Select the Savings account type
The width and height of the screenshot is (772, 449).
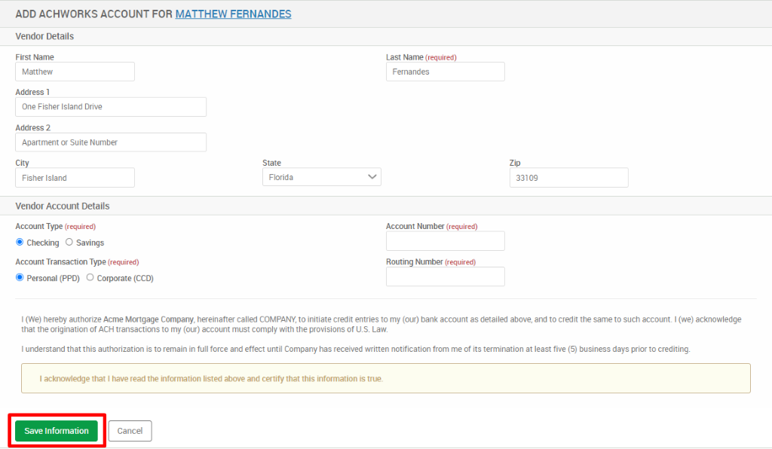(69, 242)
